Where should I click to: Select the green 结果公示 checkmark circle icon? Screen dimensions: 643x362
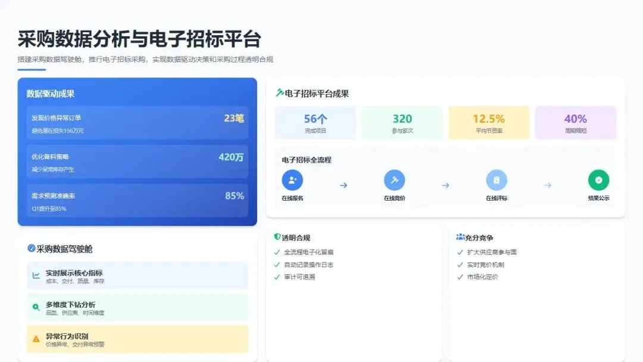pos(599,180)
